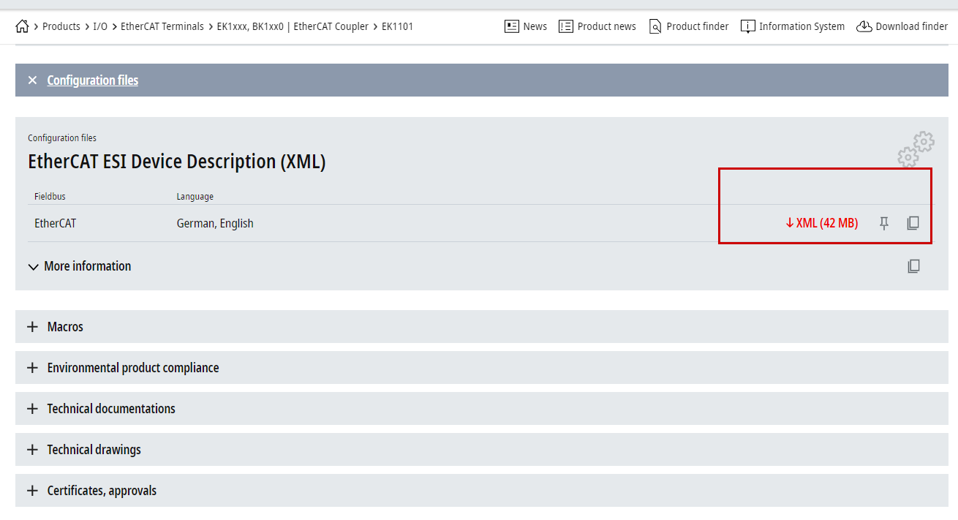Open Download finder menu item

tap(911, 26)
